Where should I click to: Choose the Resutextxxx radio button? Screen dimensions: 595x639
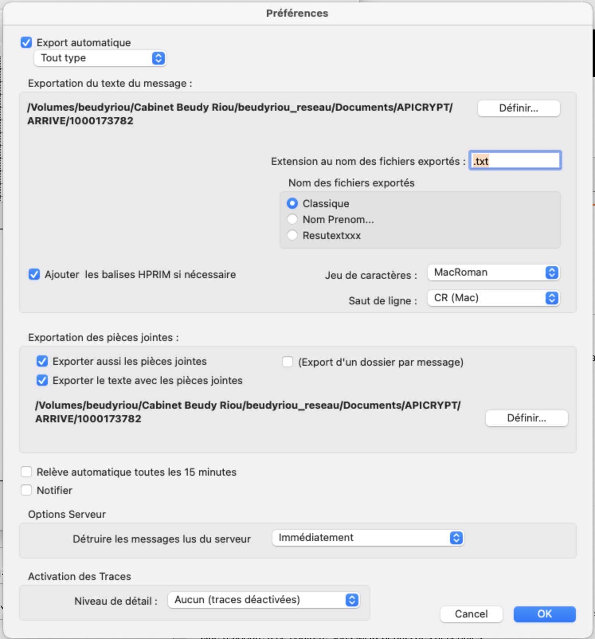(292, 235)
